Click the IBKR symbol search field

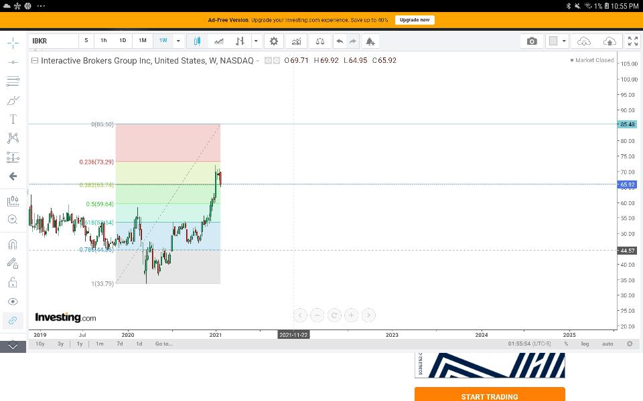point(54,41)
